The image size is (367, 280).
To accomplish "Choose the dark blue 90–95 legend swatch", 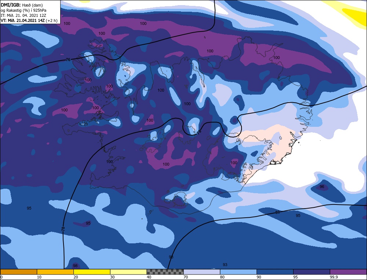I will pos(275,272).
